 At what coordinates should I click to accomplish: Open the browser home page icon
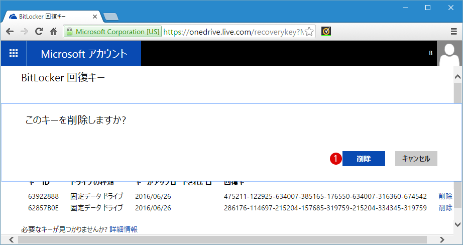coord(53,31)
